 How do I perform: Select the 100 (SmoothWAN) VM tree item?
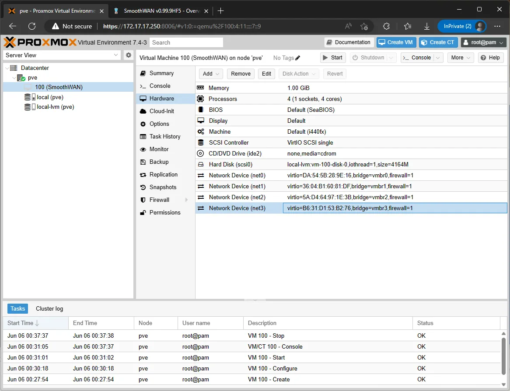(x=68, y=87)
